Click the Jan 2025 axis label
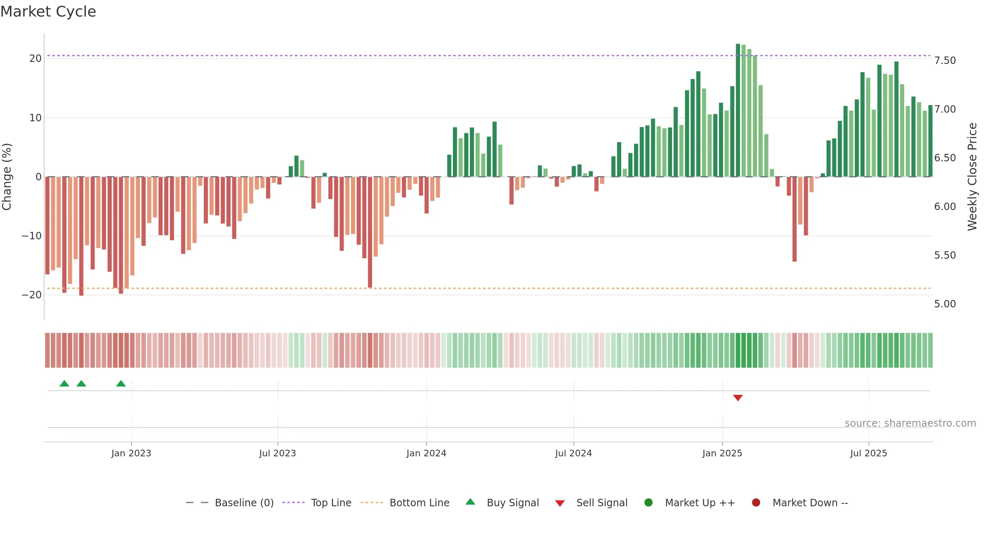The image size is (990, 557). 722,453
